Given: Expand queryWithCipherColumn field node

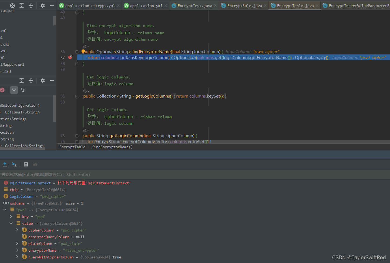Looking at the screenshot, I should [x=17, y=257].
